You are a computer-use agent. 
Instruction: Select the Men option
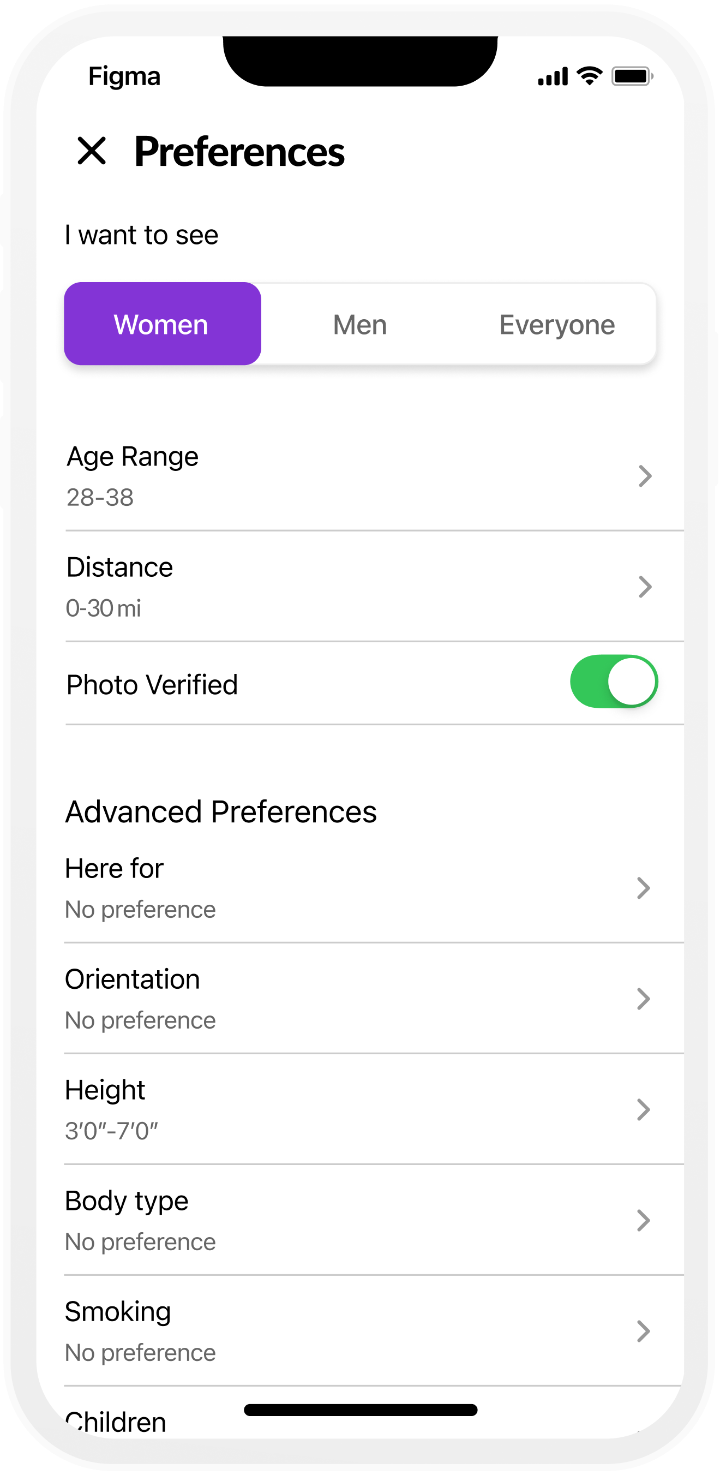point(359,325)
